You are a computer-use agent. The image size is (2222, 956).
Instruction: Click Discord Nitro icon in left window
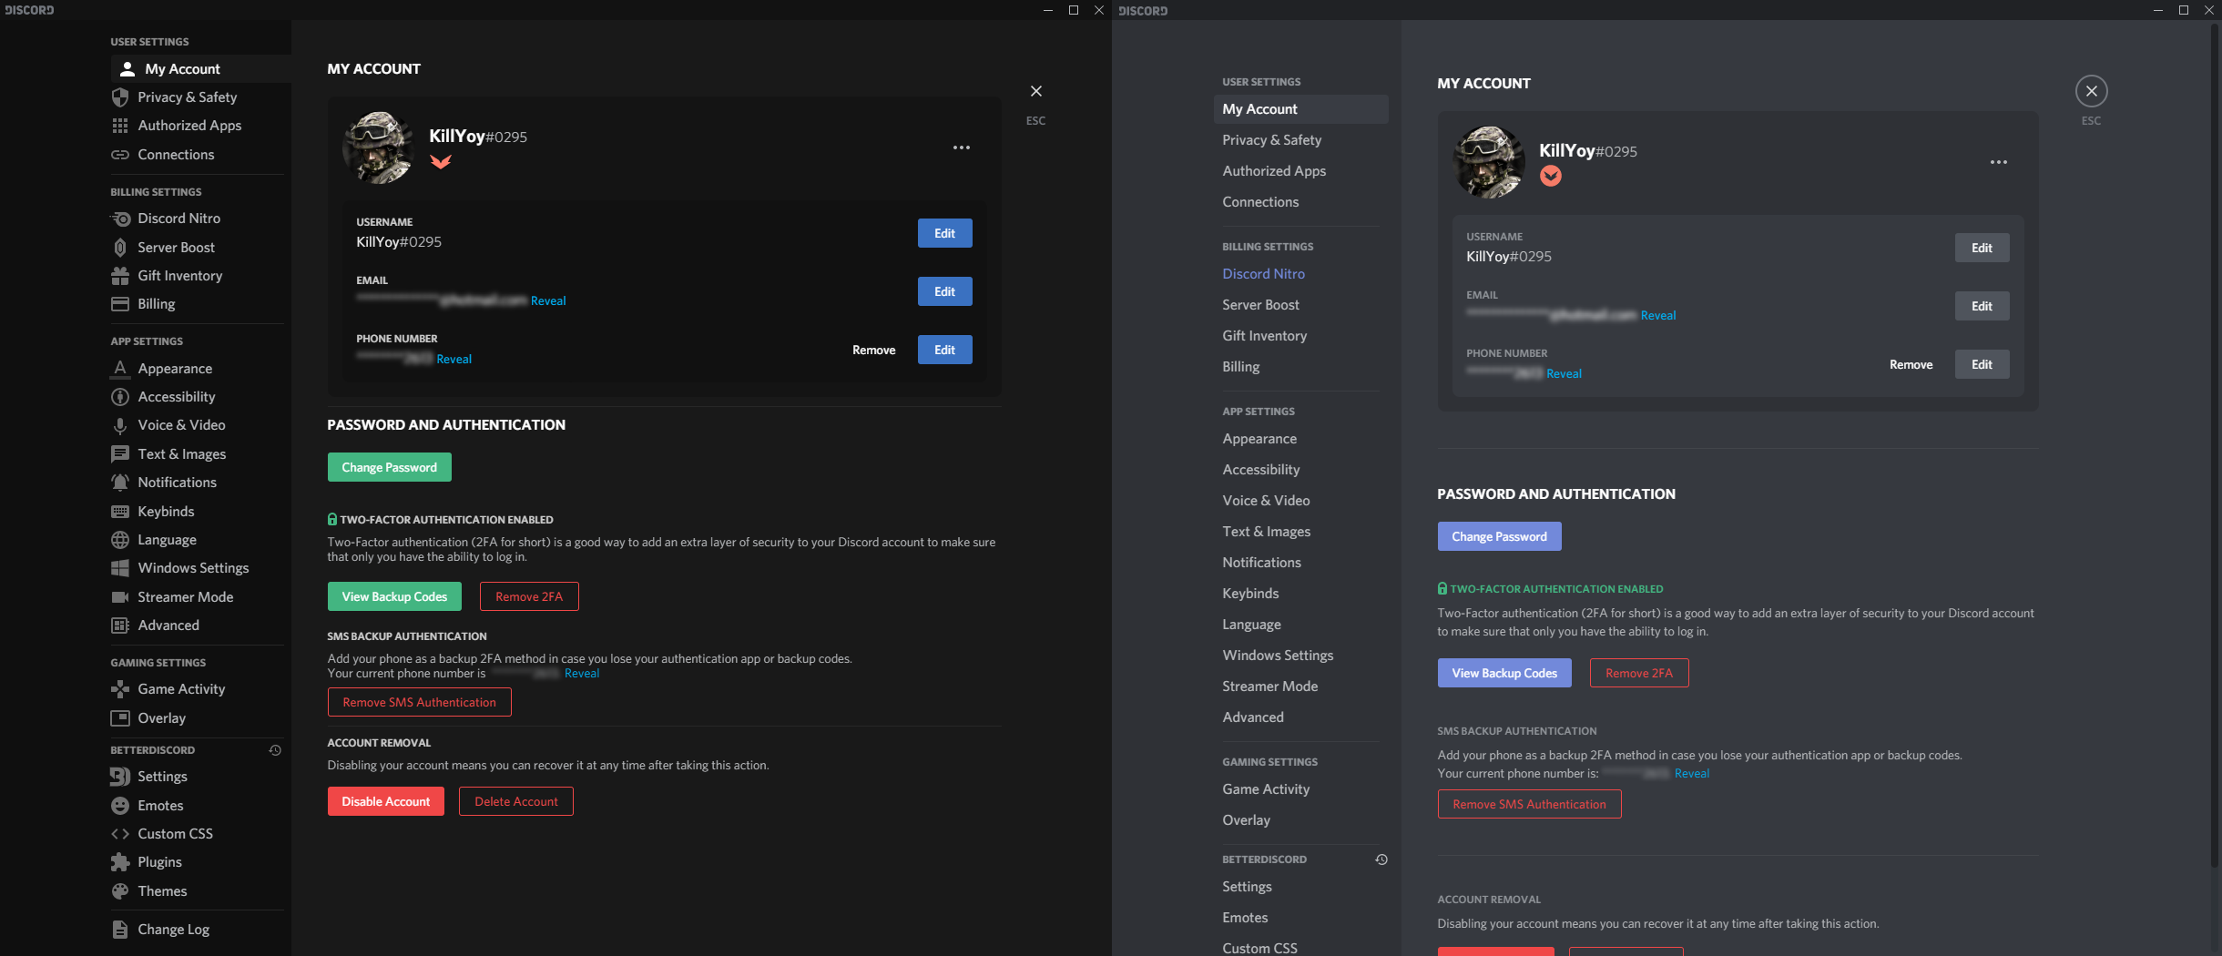coord(120,219)
